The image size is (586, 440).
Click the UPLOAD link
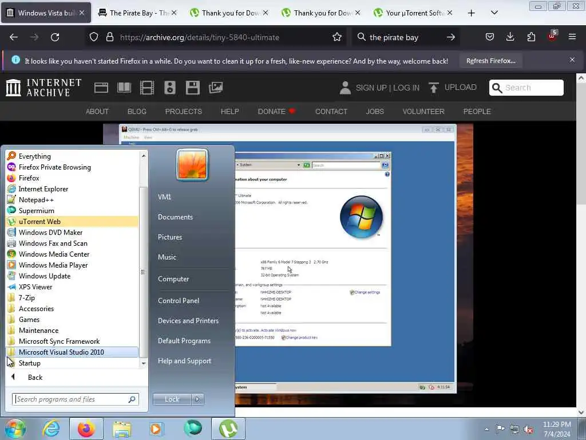pos(461,87)
